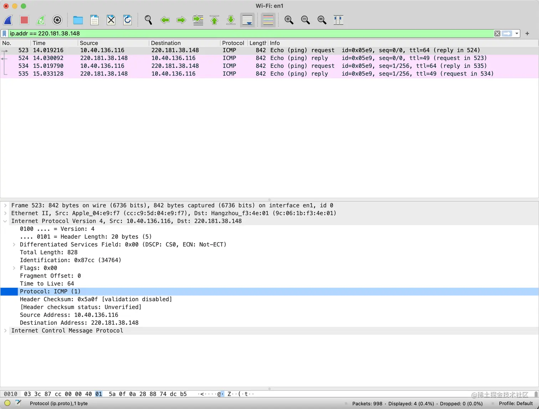Close the capture file icon with X

[111, 20]
